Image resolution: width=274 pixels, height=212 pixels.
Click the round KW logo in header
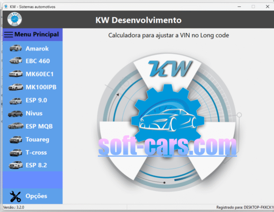[15, 19]
